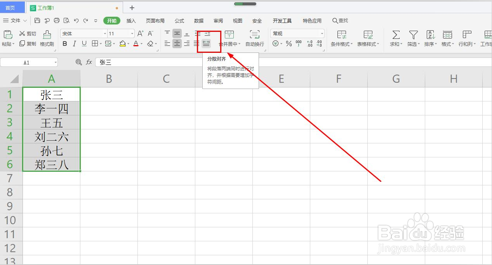Decrease font size with A- icon

click(x=151, y=34)
